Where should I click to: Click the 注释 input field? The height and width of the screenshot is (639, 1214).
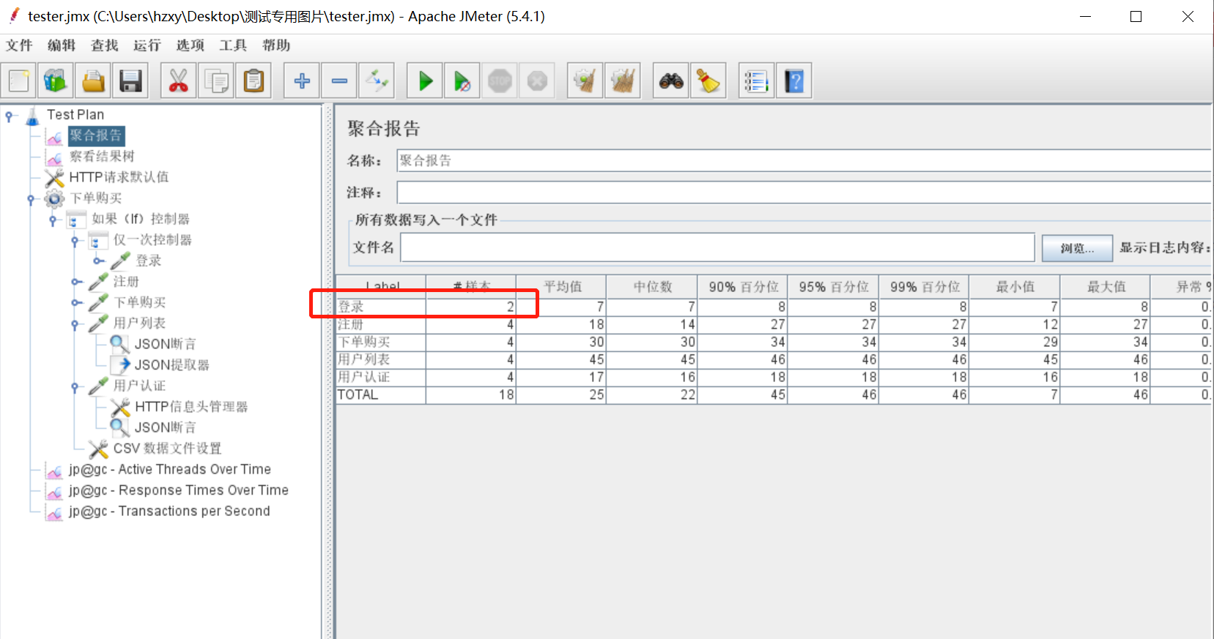804,193
